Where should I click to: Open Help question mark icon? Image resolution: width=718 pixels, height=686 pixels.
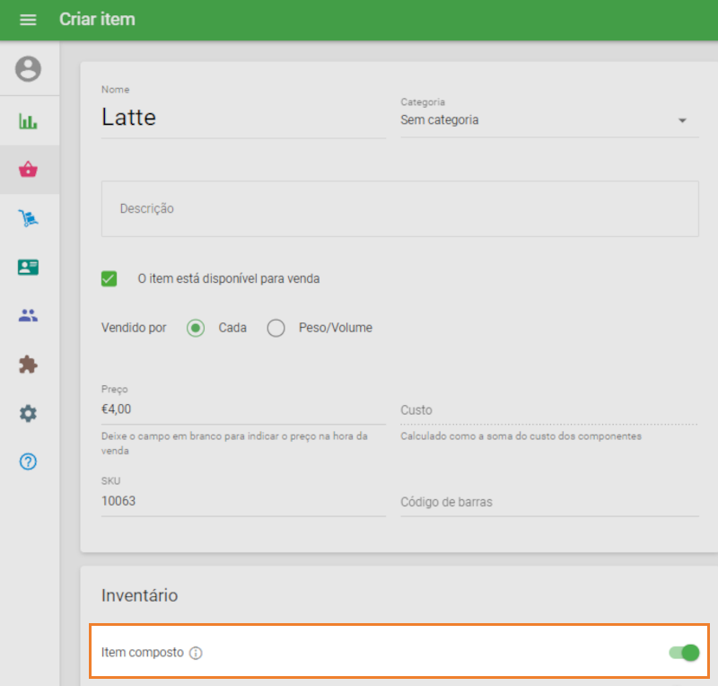tap(29, 462)
